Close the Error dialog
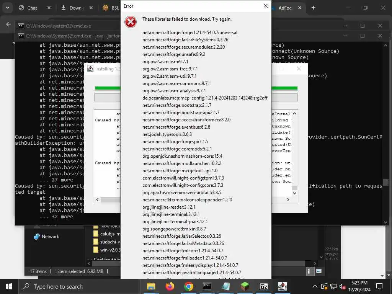Viewport: 392px width, 294px height. (266, 6)
